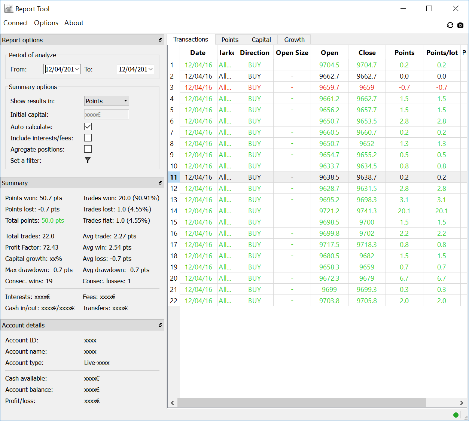Open the Options menu
The image size is (469, 421).
click(x=46, y=23)
